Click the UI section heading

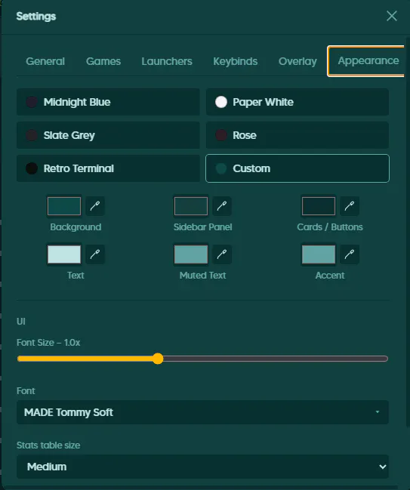pos(21,321)
